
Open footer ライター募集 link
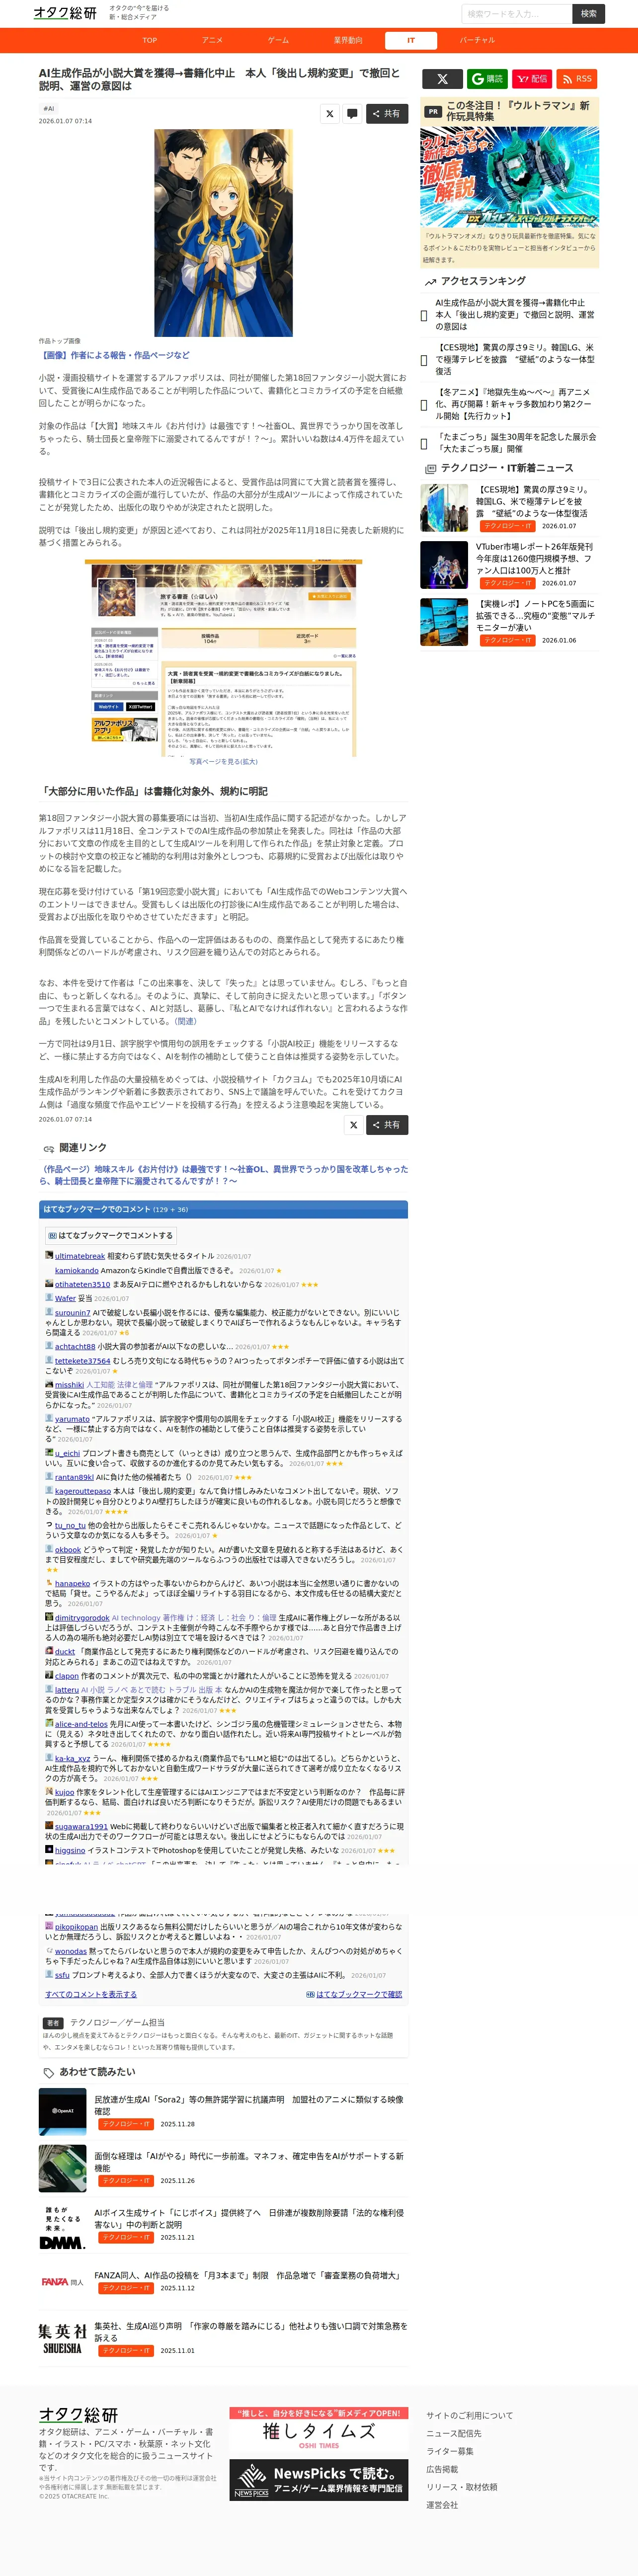click(x=450, y=2452)
